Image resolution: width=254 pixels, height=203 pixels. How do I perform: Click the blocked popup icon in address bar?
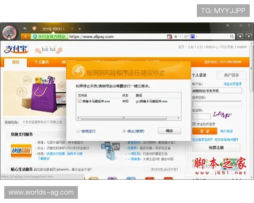click(x=169, y=37)
